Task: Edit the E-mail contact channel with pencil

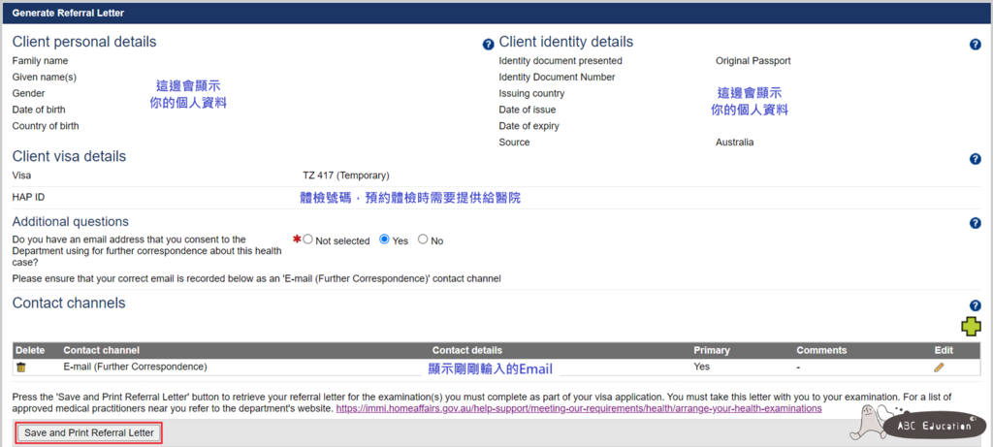Action: [939, 367]
